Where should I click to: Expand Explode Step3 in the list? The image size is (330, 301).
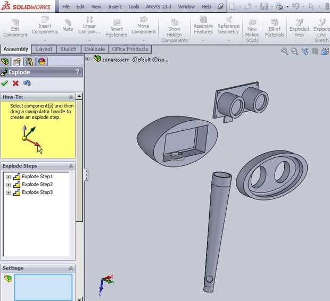pyautogui.click(x=9, y=193)
